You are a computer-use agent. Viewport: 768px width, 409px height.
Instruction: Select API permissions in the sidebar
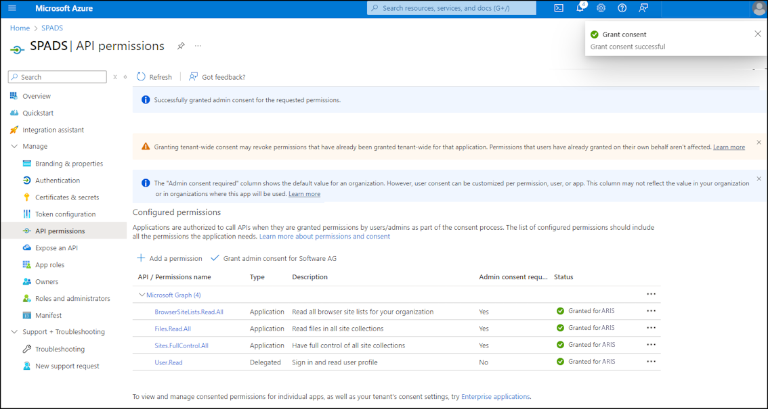[x=64, y=231]
